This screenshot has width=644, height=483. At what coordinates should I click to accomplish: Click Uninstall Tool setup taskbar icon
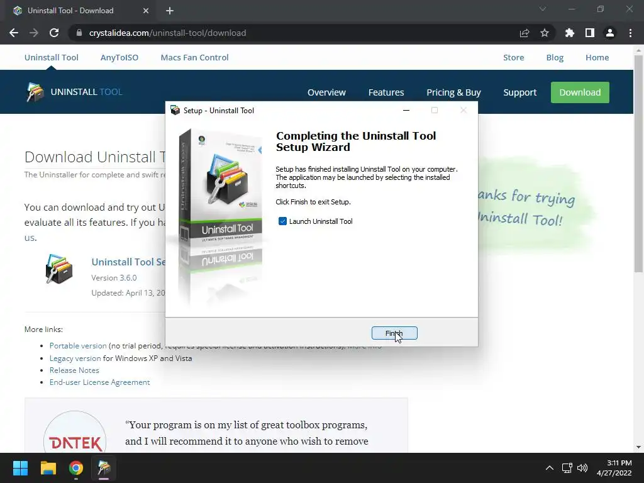[x=104, y=468]
